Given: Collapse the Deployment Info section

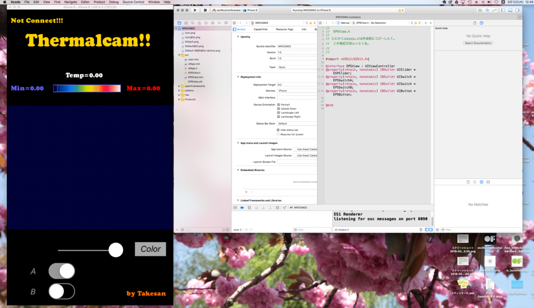Looking at the screenshot, I should (x=238, y=77).
